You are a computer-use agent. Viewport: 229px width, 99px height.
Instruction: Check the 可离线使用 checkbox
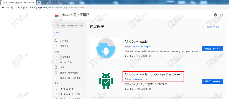pos(56,57)
